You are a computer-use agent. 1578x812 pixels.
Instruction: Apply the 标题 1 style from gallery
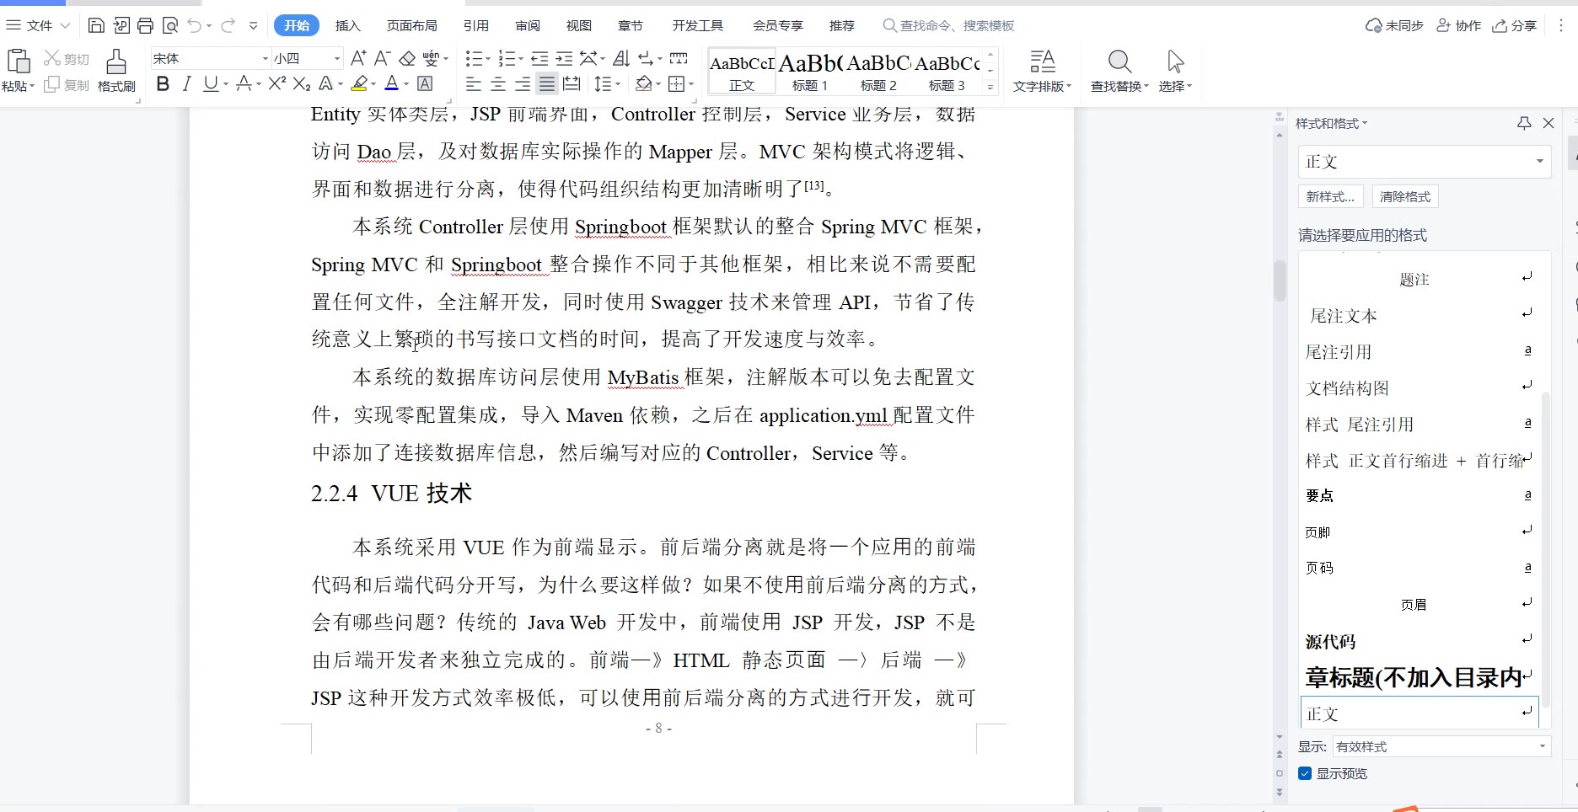pos(810,72)
